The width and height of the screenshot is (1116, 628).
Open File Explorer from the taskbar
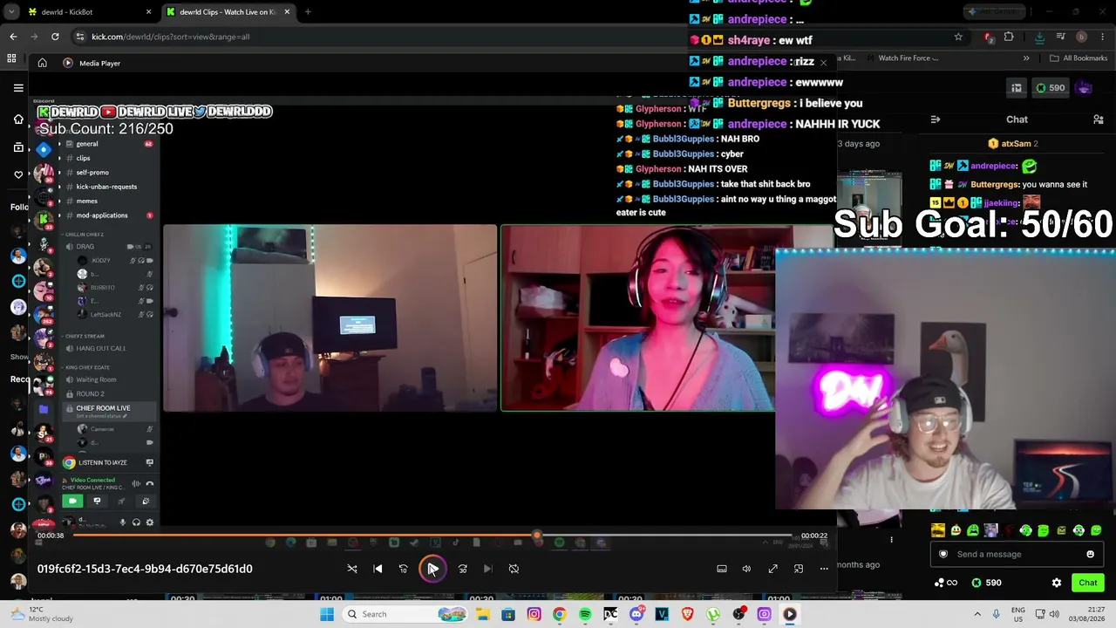(483, 614)
